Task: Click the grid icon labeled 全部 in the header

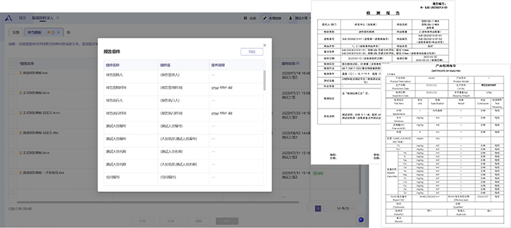Action: pos(245,18)
